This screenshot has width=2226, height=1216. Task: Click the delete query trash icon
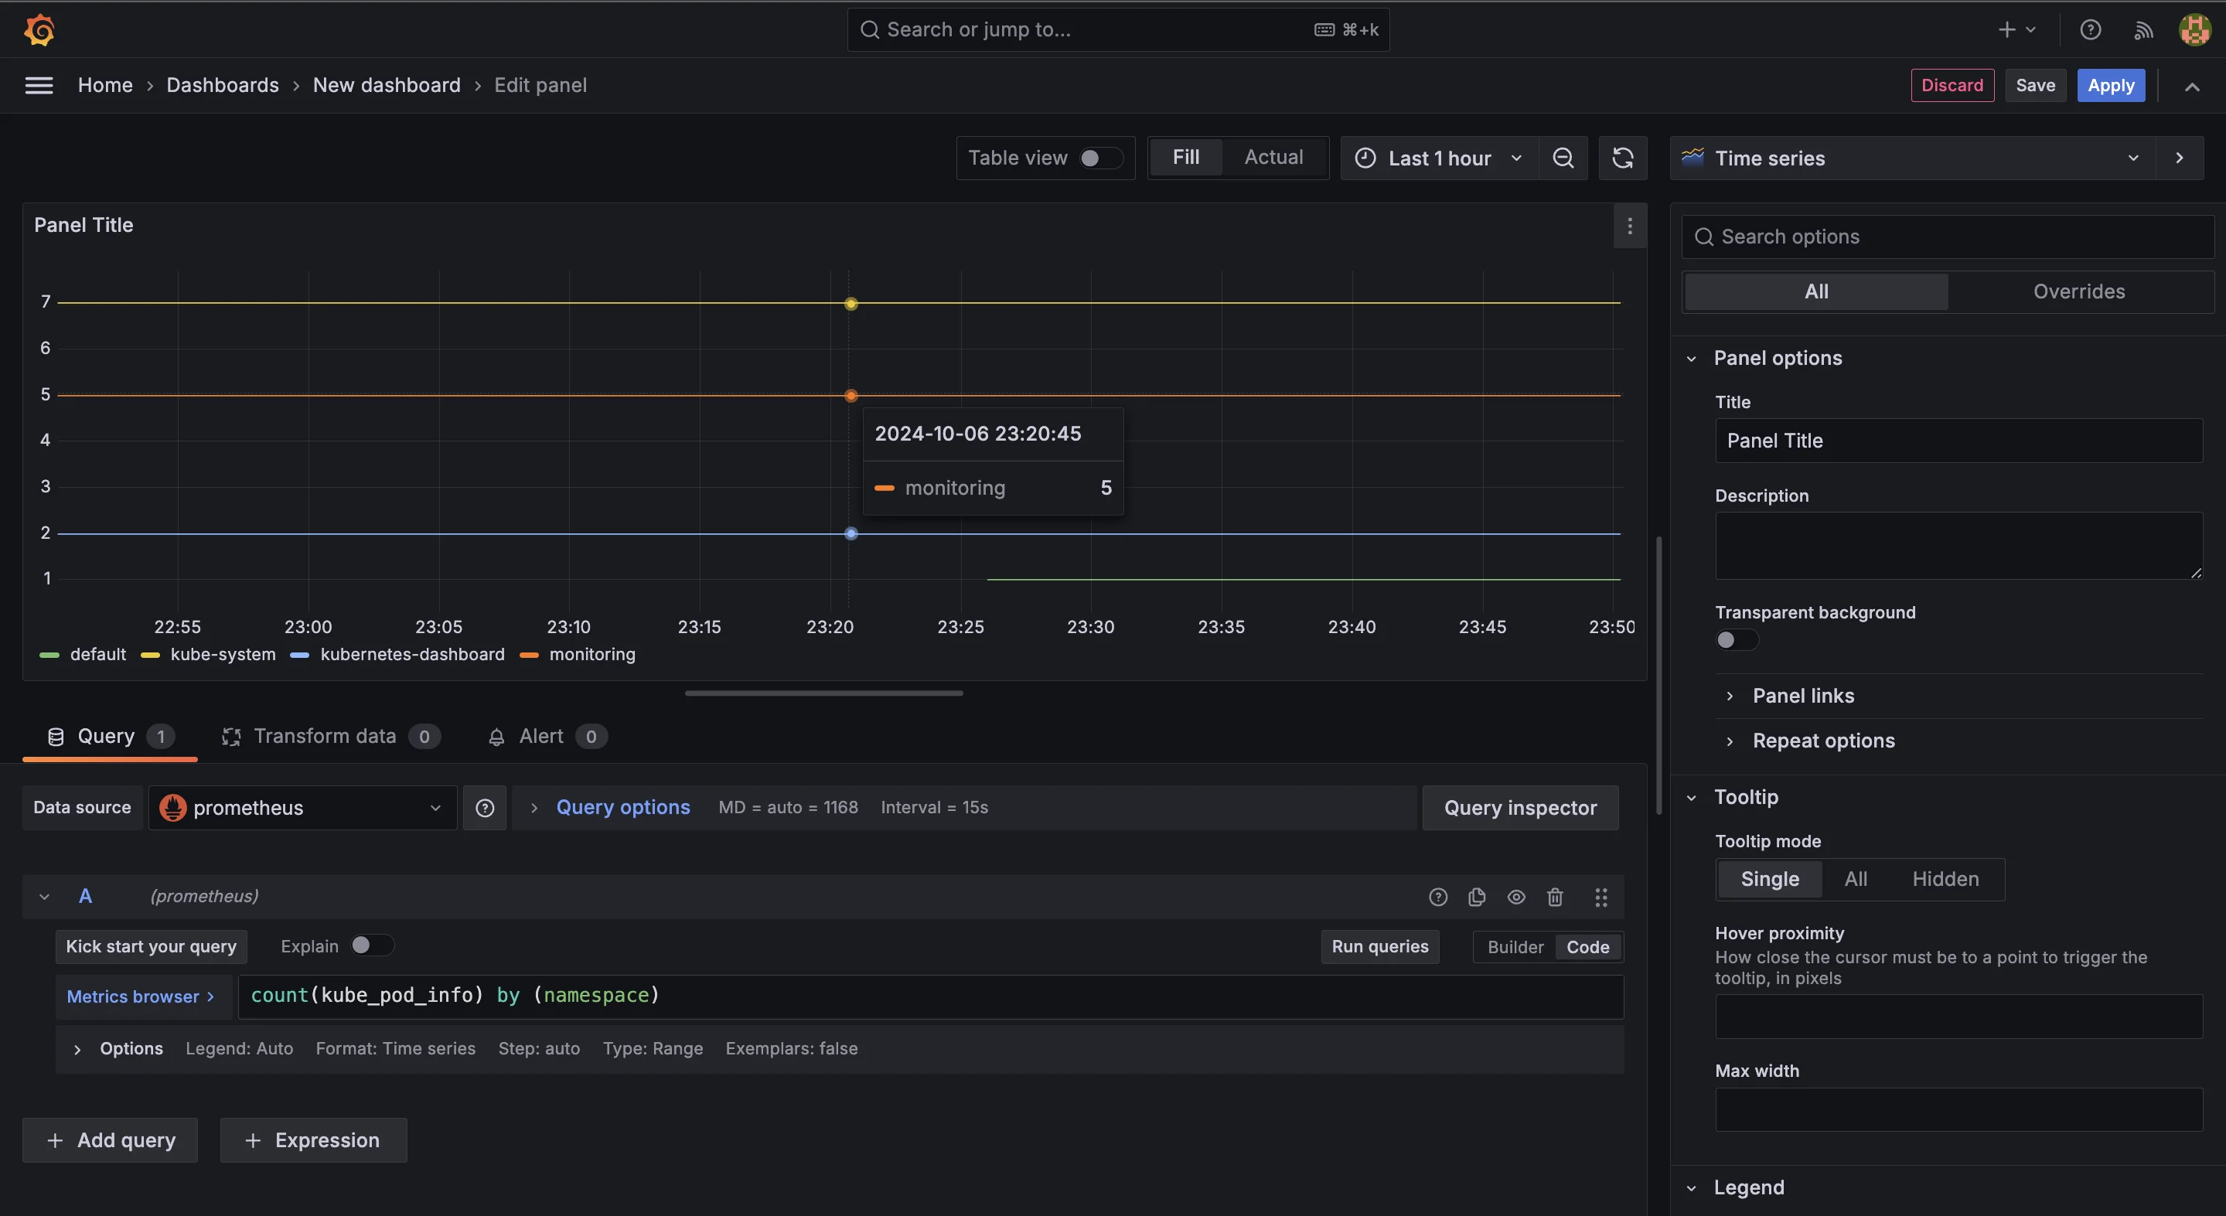(1556, 895)
